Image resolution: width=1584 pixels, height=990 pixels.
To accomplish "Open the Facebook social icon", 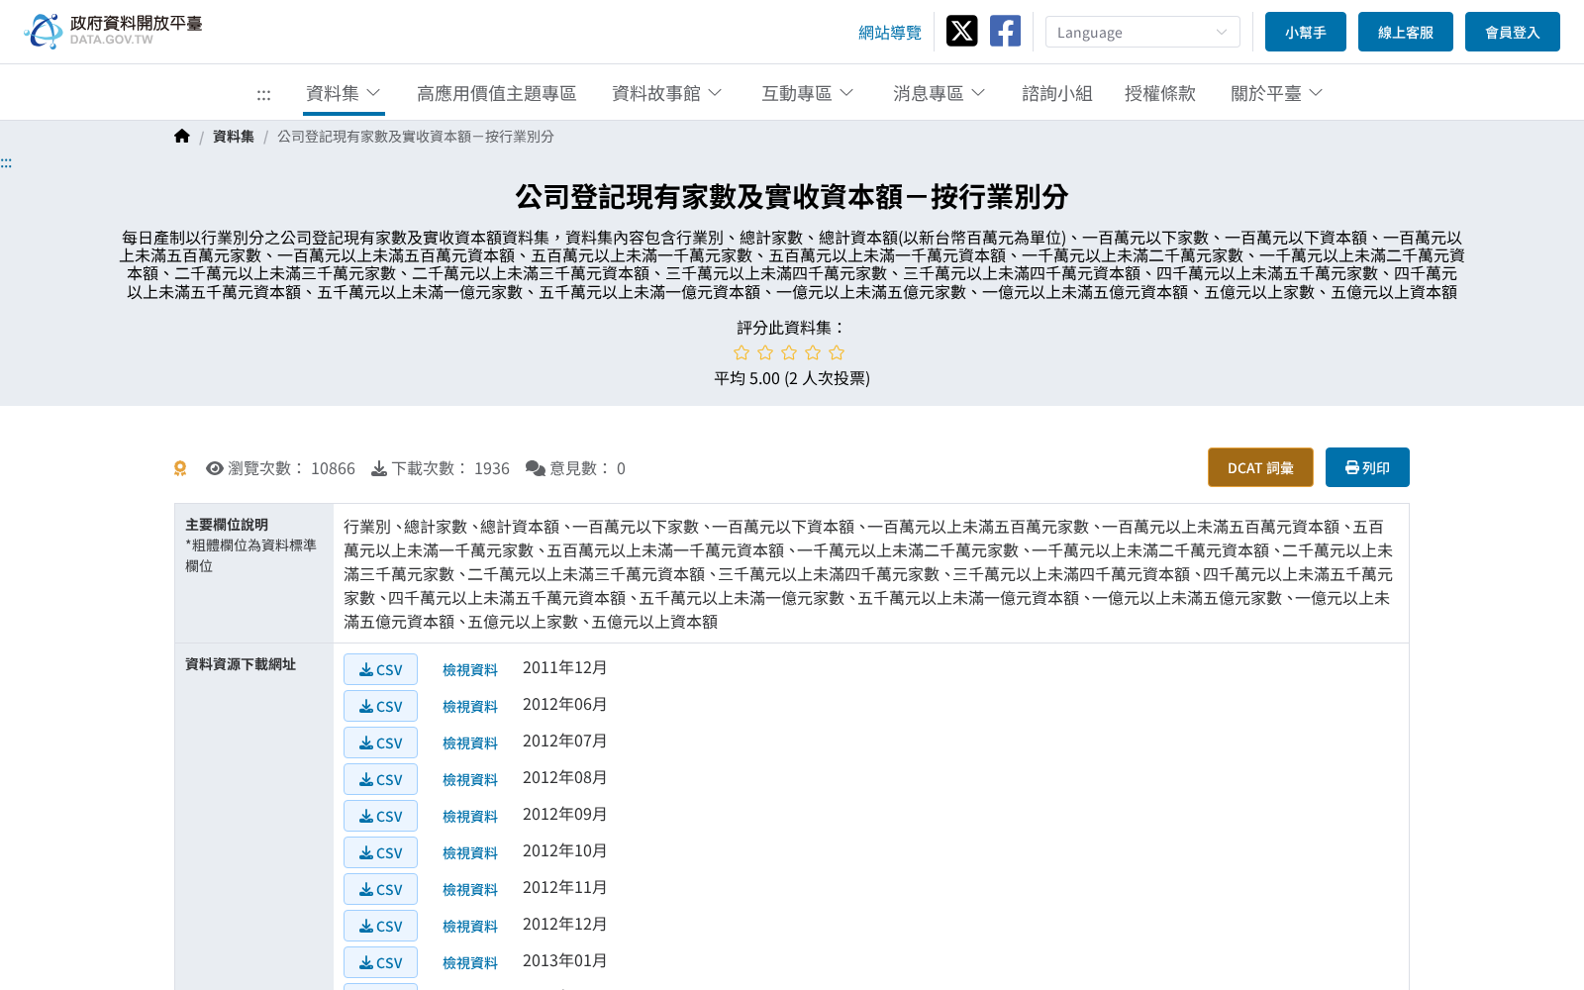I will [x=1005, y=31].
